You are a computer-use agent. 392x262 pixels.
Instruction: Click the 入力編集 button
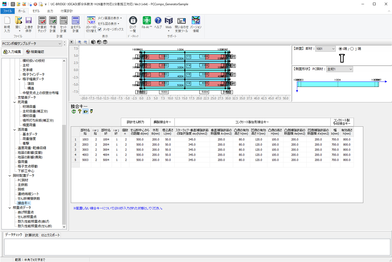click(x=12, y=52)
